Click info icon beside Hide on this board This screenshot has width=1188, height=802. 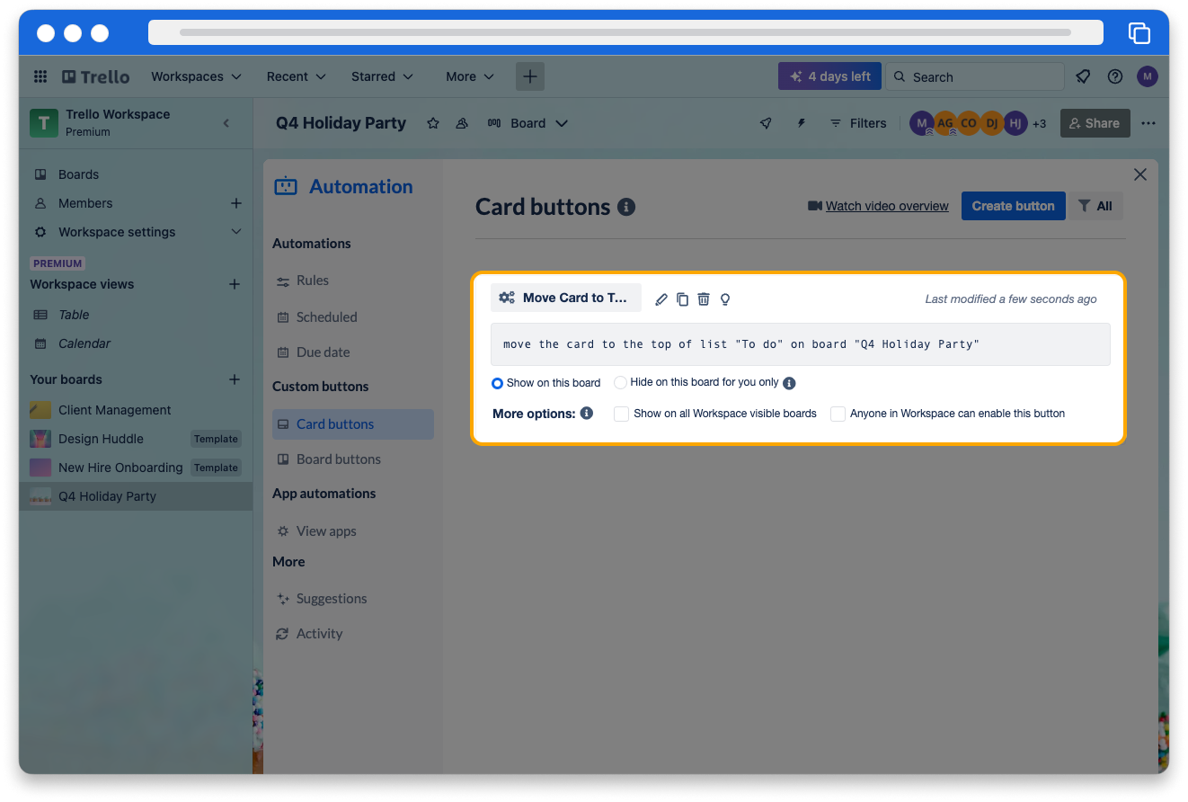pos(789,383)
